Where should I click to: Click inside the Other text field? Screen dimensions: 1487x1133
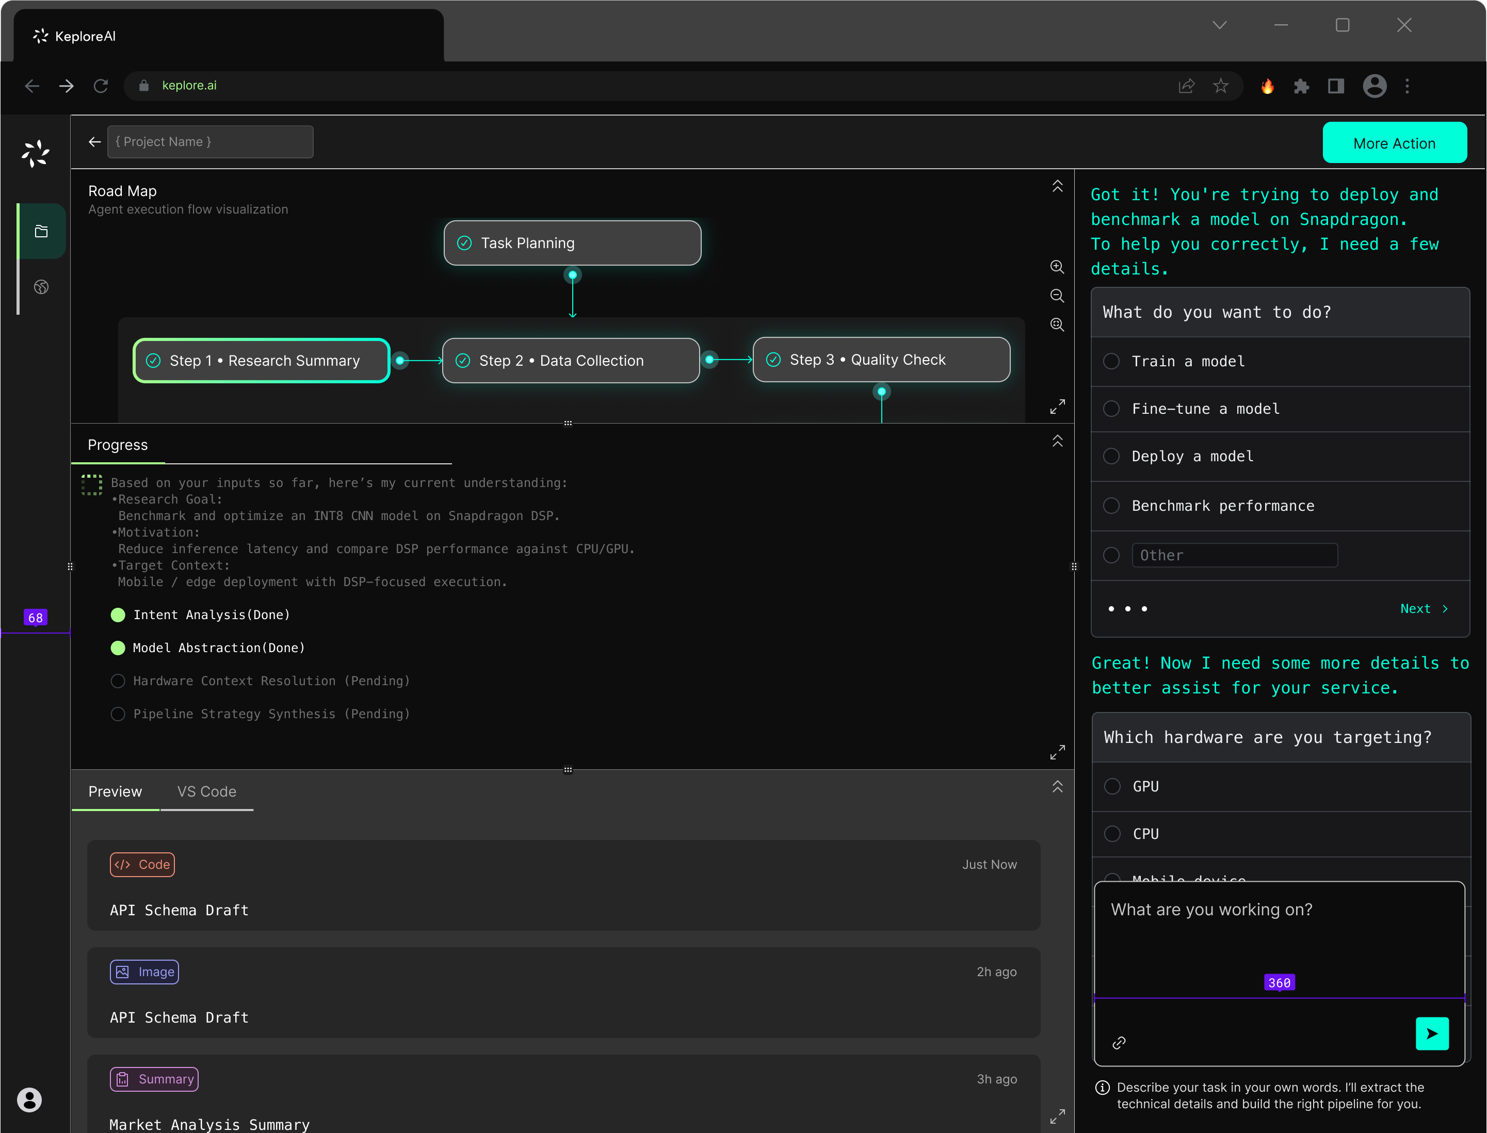[x=1235, y=555]
